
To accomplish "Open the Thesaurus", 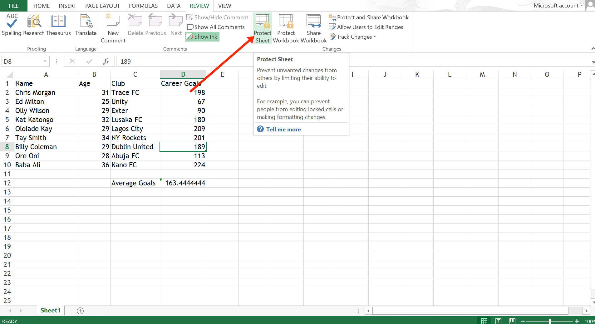I will click(x=58, y=25).
